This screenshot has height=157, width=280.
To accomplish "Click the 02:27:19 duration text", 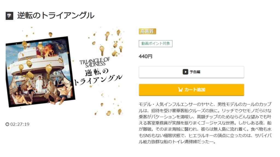I will click(20, 124).
